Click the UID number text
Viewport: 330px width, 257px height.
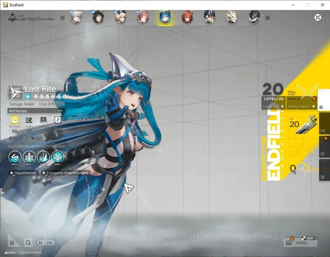pyautogui.click(x=30, y=253)
